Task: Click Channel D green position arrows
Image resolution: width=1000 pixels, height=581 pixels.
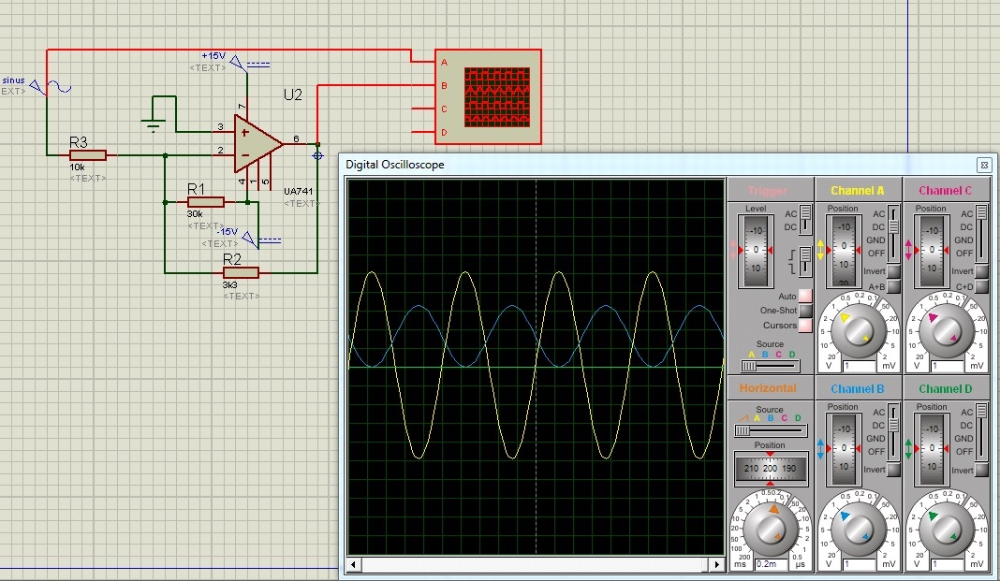Action: (x=909, y=448)
